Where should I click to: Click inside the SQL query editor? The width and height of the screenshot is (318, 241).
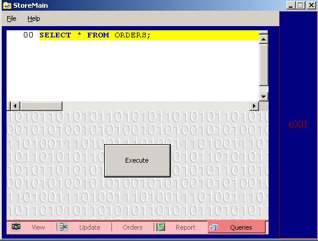133,66
